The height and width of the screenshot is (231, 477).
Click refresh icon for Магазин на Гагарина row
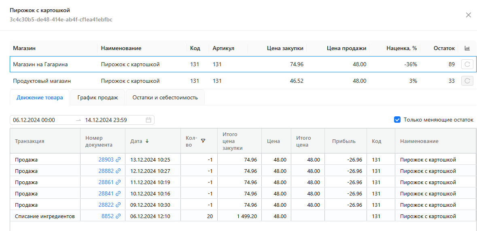(x=467, y=64)
